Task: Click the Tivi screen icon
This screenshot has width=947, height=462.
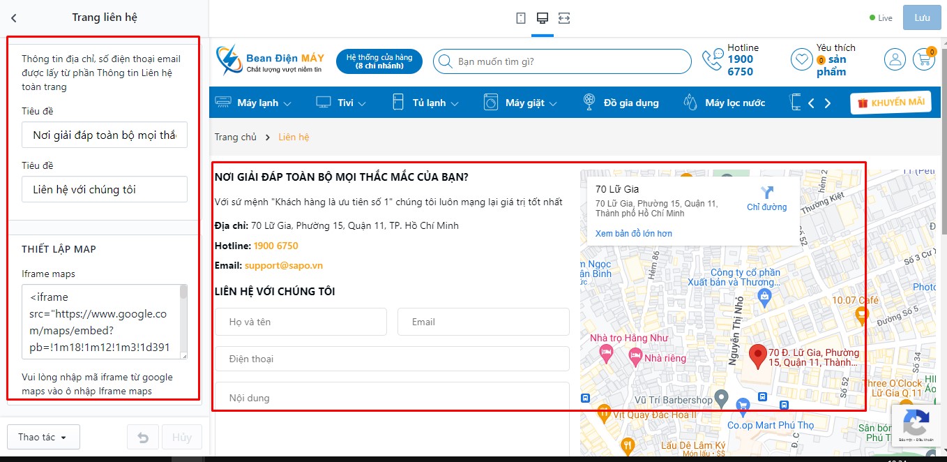Action: 324,103
